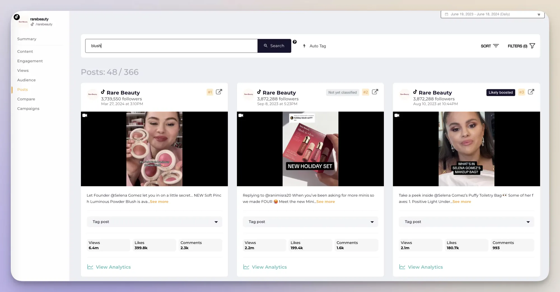Click the help question mark icon
Viewport: 560px width, 292px height.
tap(295, 42)
